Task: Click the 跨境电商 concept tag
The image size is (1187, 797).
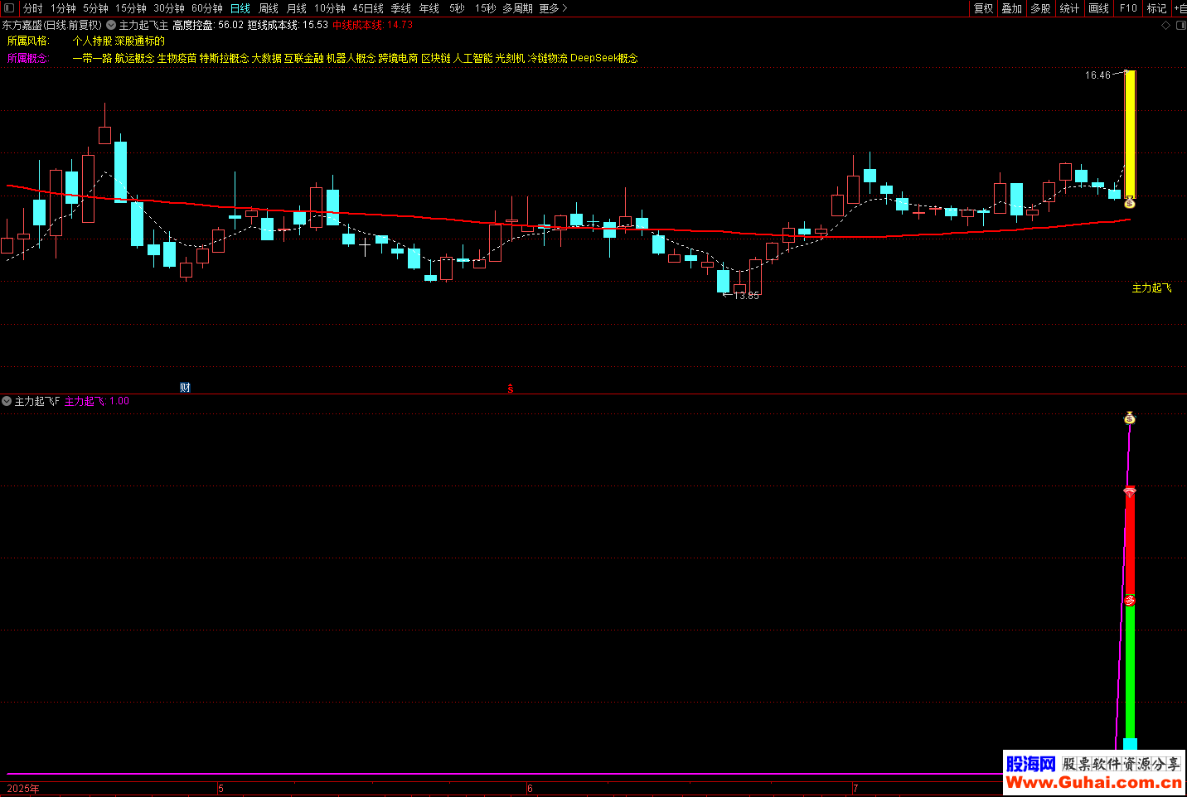Action: pos(399,58)
